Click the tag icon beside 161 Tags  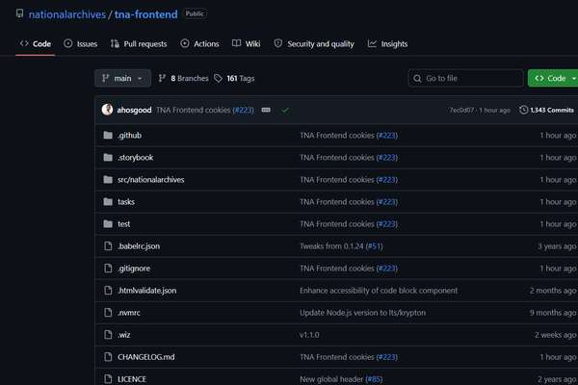tap(218, 78)
